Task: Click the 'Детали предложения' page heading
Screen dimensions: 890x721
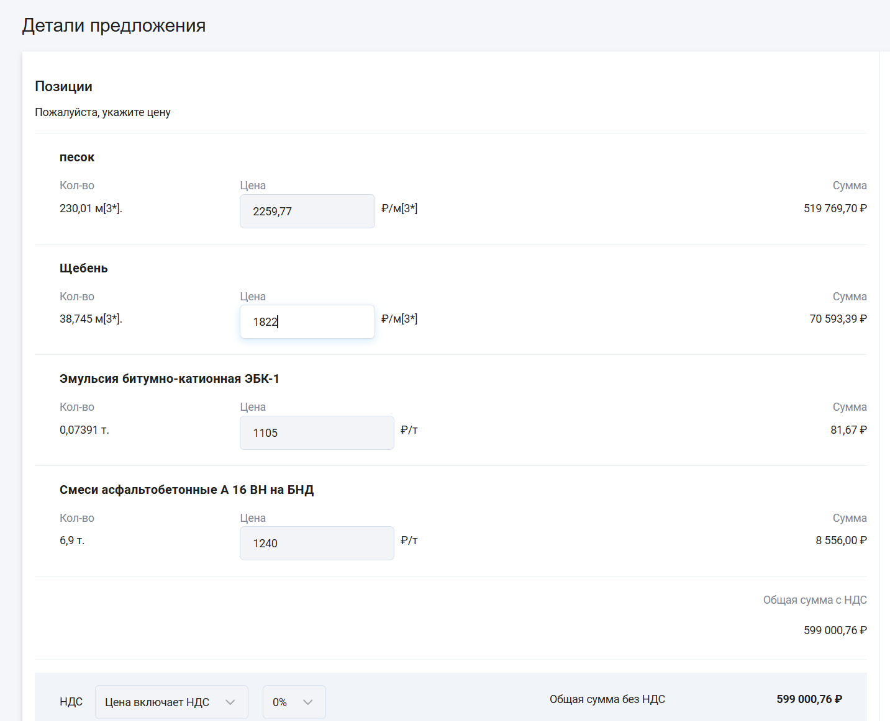Action: point(114,25)
